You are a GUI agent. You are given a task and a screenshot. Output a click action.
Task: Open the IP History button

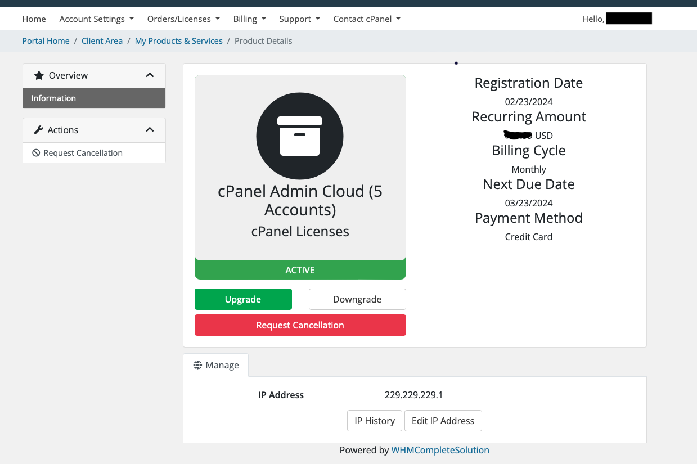(x=375, y=421)
